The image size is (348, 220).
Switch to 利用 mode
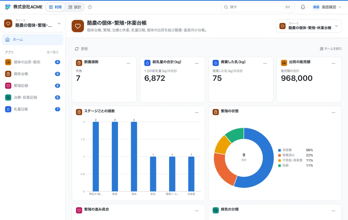55,7
